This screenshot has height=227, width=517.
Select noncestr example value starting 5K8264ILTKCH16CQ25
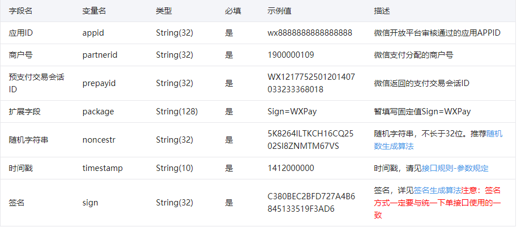(x=310, y=140)
